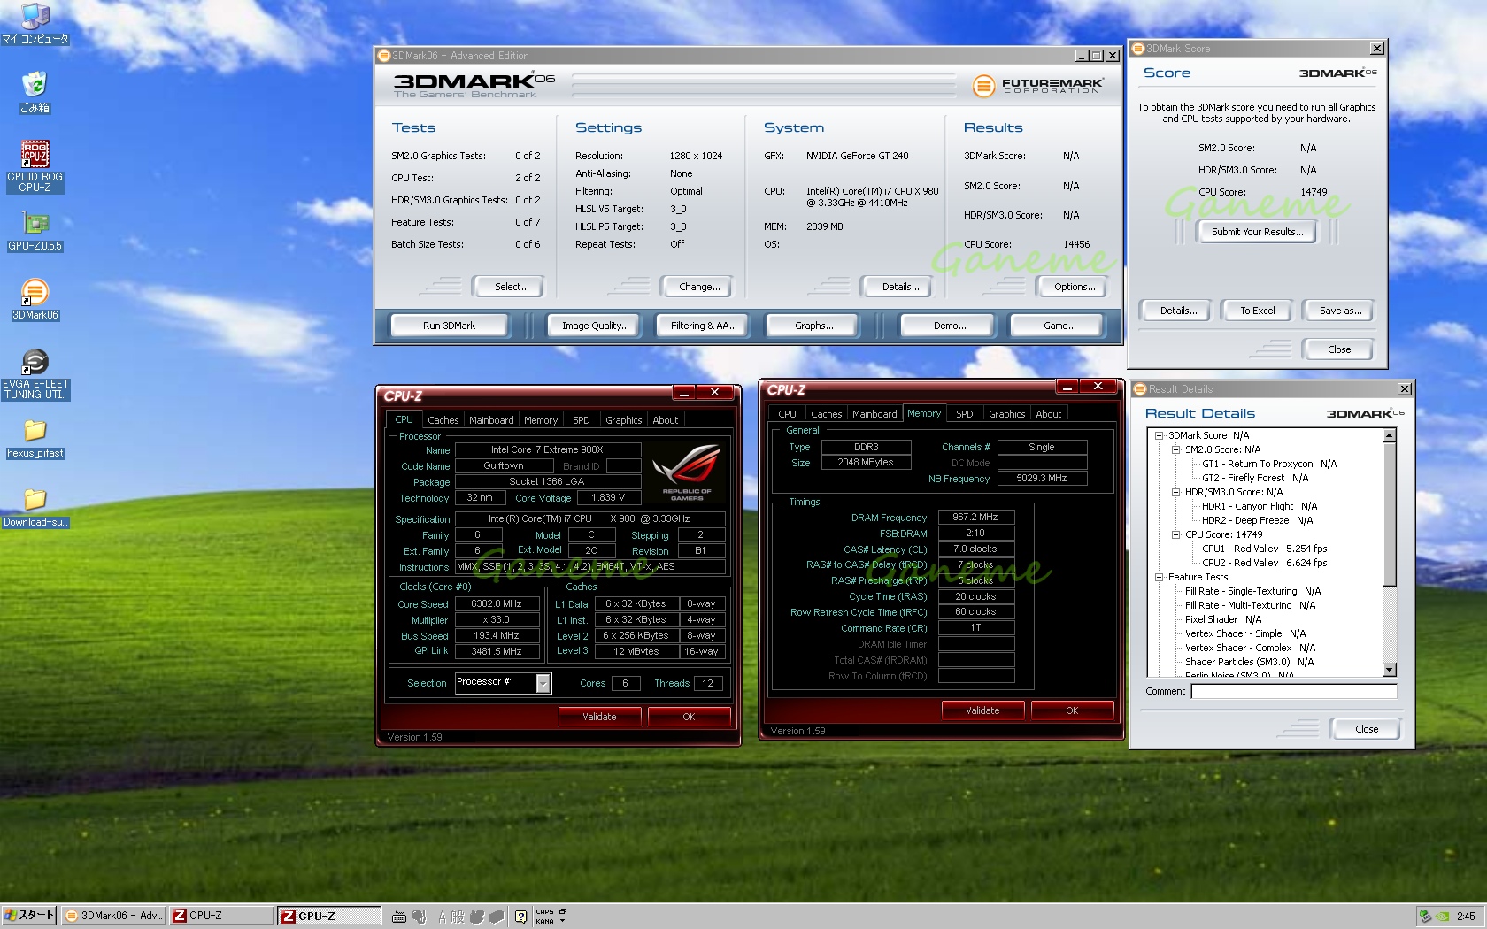Switch to 3DMark06 taskbar button
This screenshot has height=929, width=1487.
(113, 916)
